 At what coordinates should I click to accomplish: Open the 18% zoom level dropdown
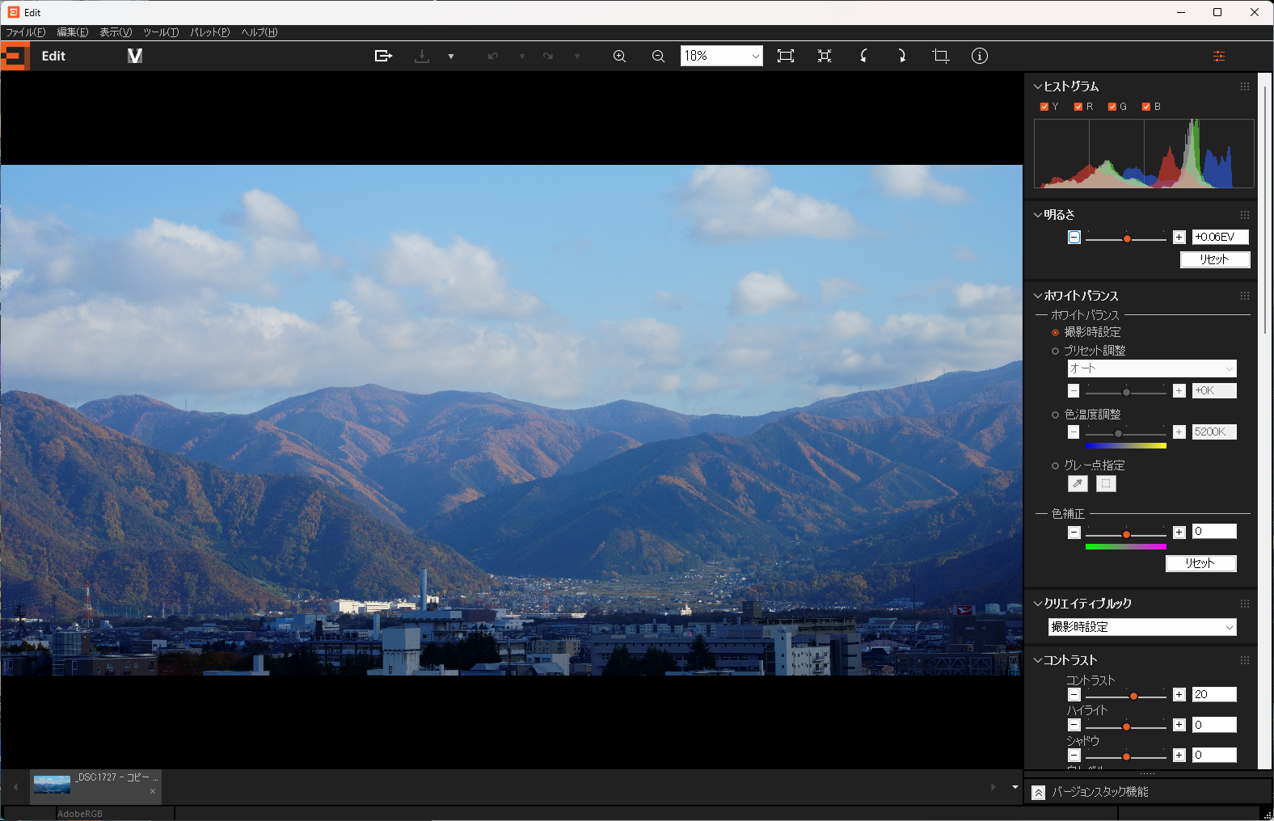pyautogui.click(x=721, y=56)
